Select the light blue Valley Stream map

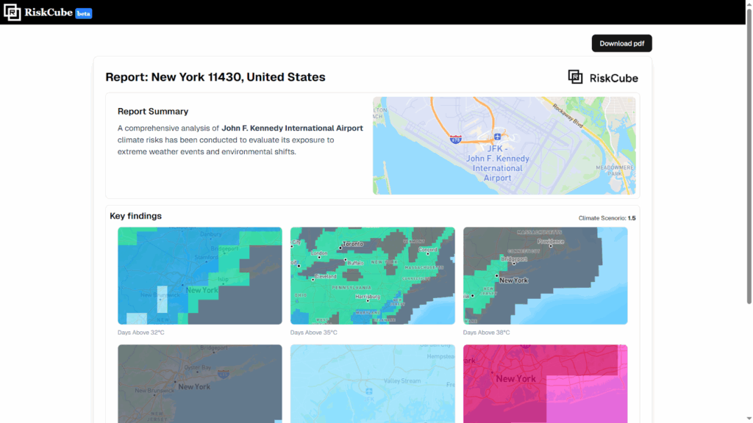pyautogui.click(x=372, y=383)
